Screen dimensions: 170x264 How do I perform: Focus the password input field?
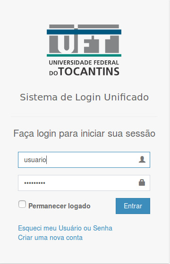coord(84,183)
